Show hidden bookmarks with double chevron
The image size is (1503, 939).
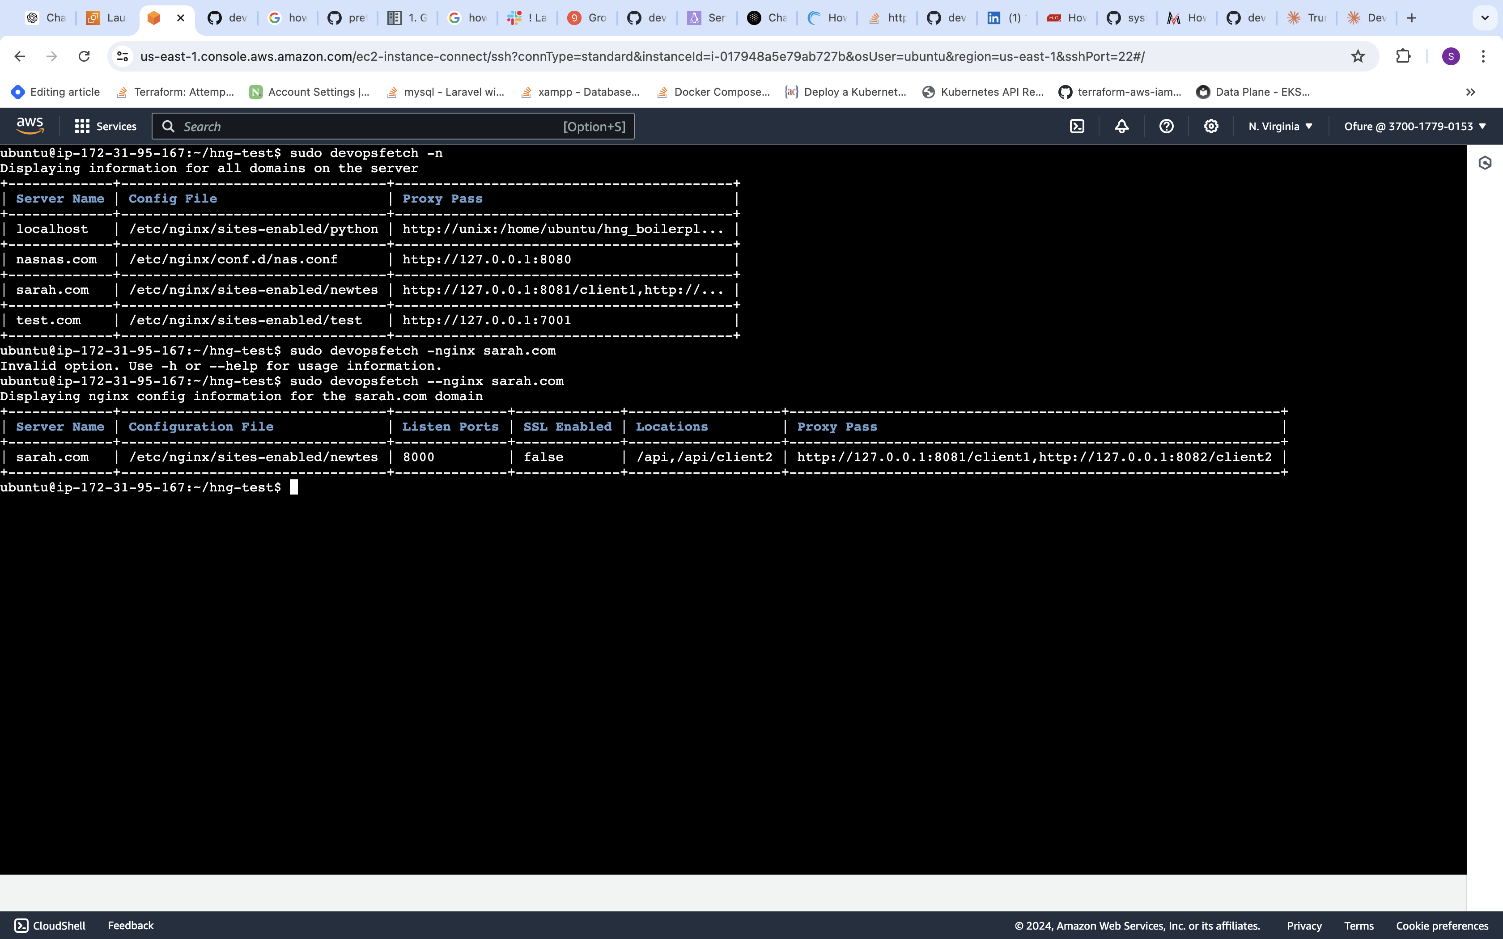point(1470,92)
